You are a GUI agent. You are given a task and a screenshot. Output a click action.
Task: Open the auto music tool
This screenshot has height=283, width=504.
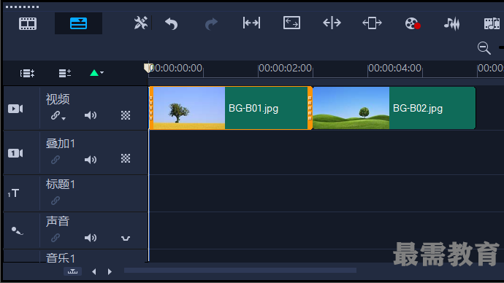[x=492, y=23]
